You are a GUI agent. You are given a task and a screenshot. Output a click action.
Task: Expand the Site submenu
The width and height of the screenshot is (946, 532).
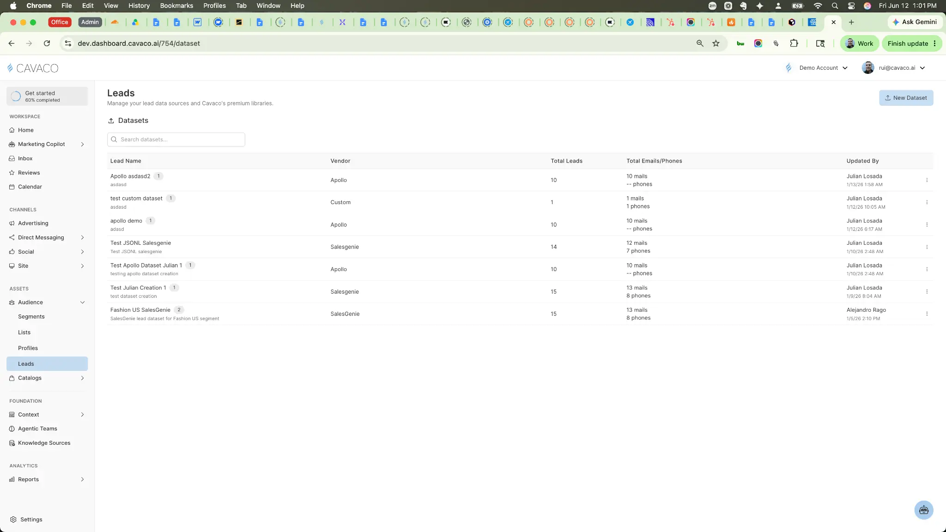82,266
